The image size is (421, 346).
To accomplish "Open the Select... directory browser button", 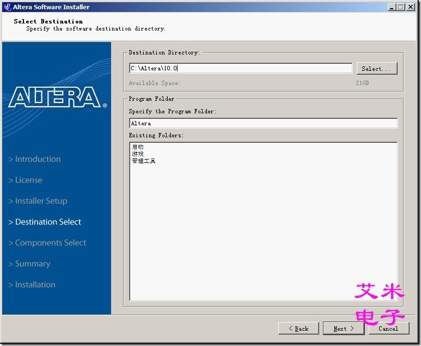I will pos(377,69).
